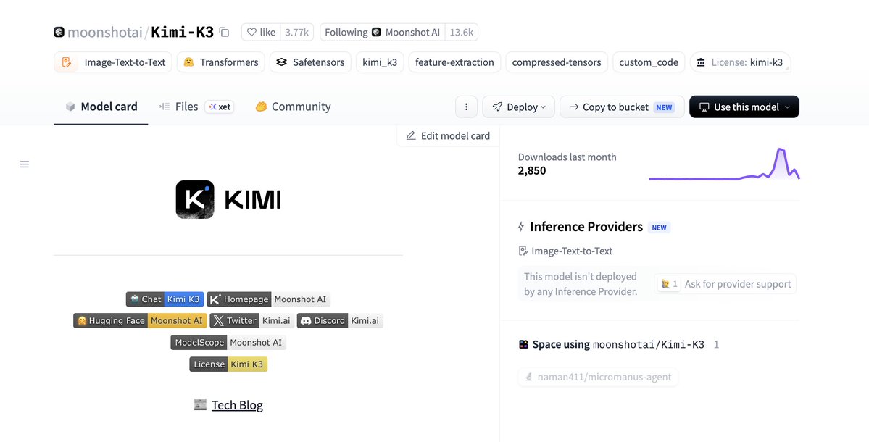Open the three-dot more options menu

coord(466,107)
